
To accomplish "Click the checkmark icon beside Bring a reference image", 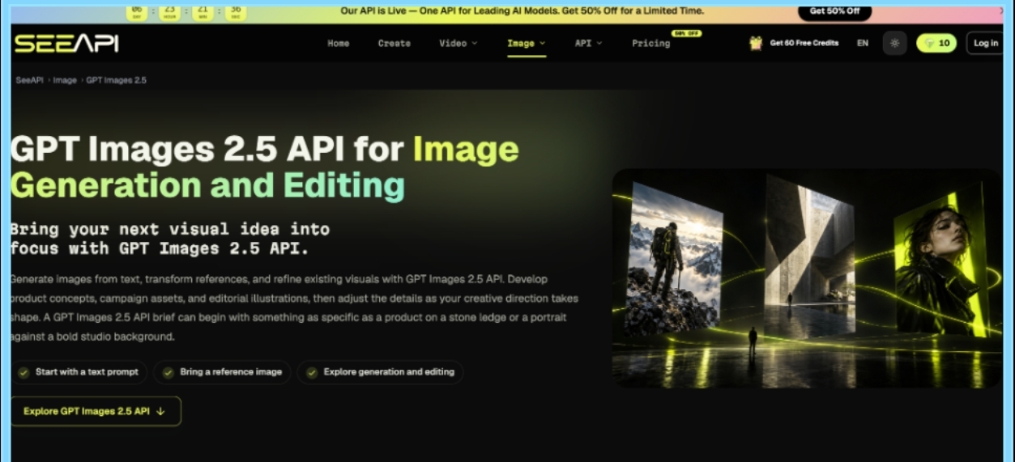I will [168, 372].
